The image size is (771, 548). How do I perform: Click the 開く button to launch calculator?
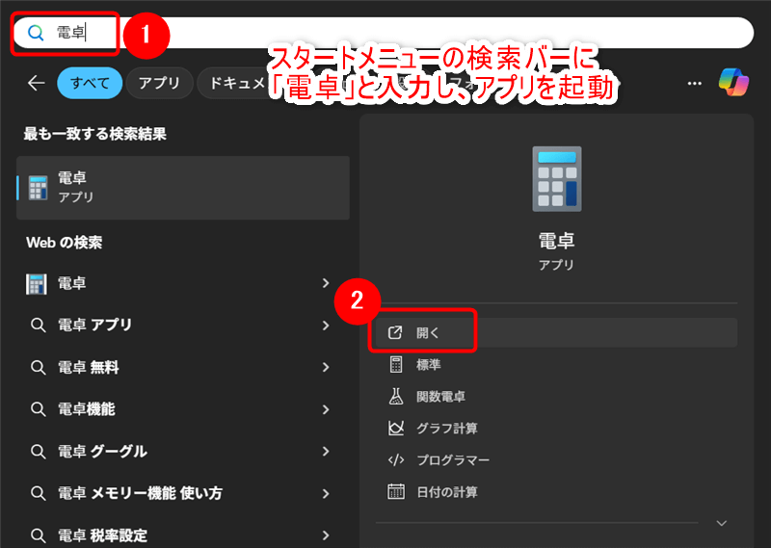click(x=557, y=332)
